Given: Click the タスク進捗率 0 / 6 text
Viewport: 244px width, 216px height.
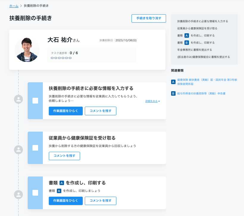Looking at the screenshot, I should click(65, 53).
